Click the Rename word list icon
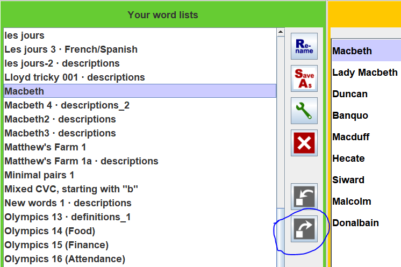This screenshot has width=401, height=267. [x=304, y=46]
